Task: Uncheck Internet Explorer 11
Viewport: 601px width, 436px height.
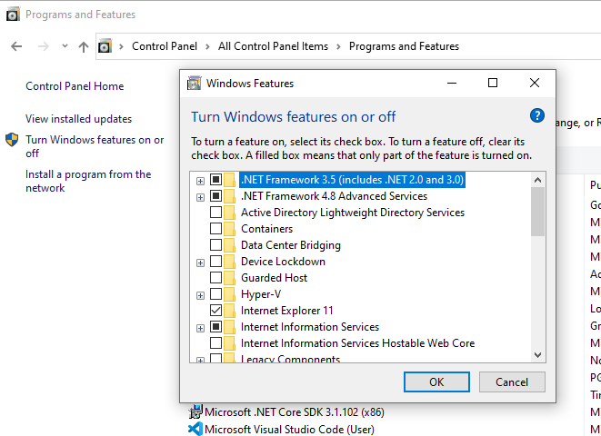Action: pyautogui.click(x=215, y=311)
